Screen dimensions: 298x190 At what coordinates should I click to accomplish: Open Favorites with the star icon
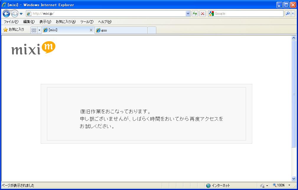[x=14, y=30]
